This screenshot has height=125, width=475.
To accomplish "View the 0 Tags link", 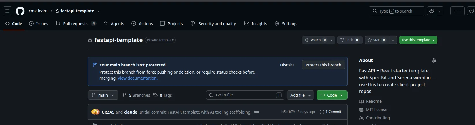I will 162,95.
